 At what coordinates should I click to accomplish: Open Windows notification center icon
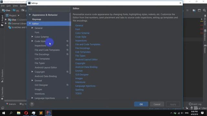202,113
